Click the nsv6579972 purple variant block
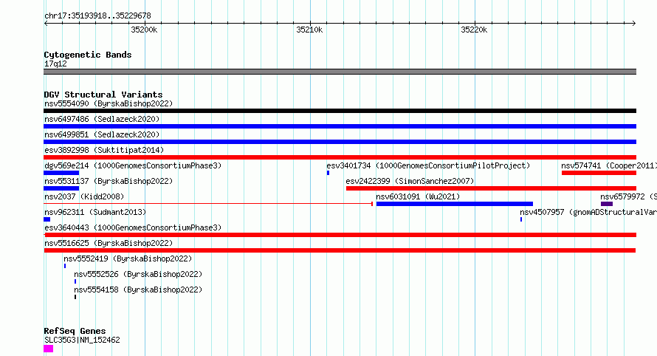Screen dimensions: 657x356 [x=607, y=204]
